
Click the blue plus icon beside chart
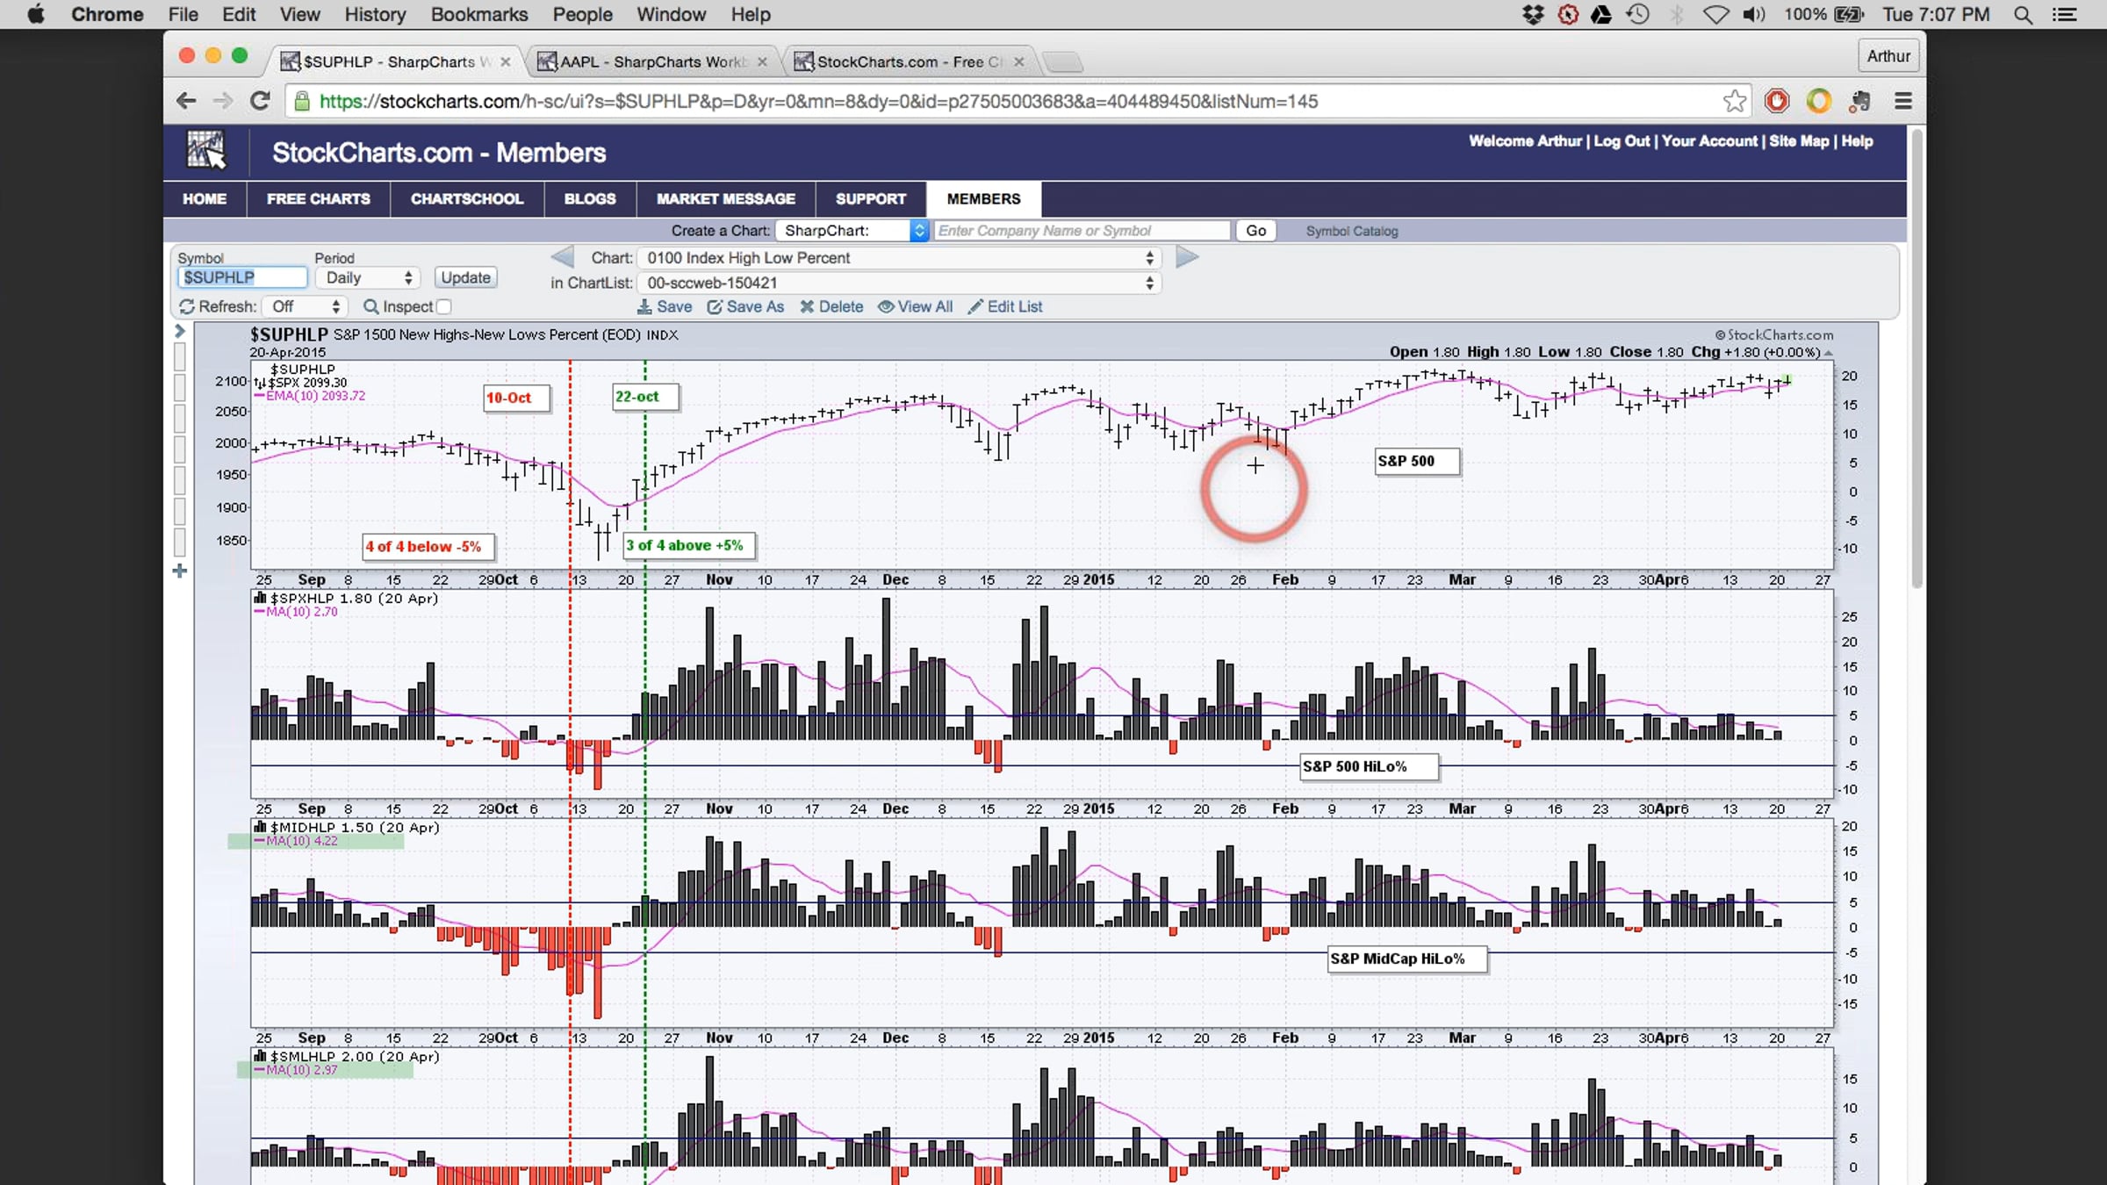(179, 571)
